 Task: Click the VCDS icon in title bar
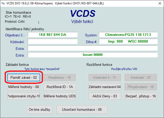[3, 3]
